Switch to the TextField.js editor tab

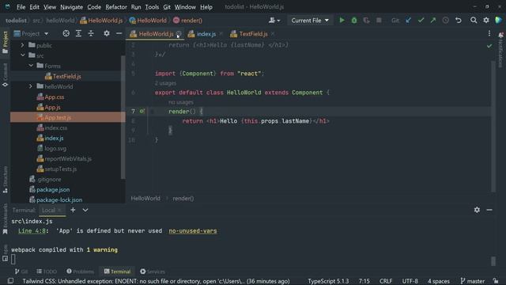(x=253, y=33)
